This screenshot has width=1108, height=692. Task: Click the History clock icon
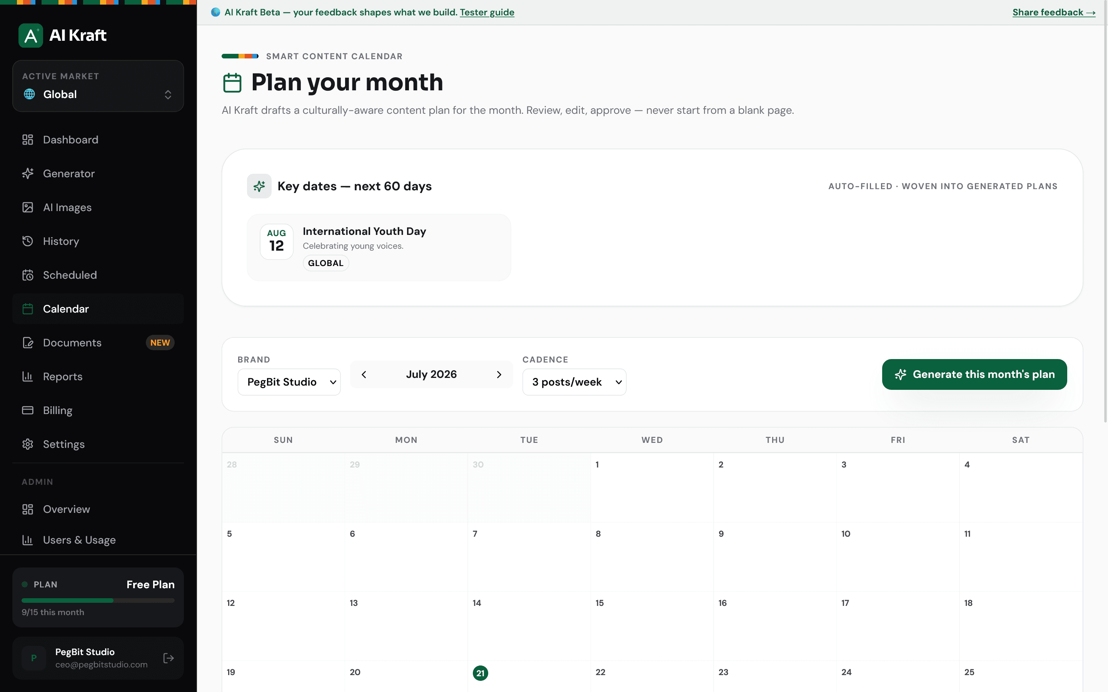pos(27,241)
